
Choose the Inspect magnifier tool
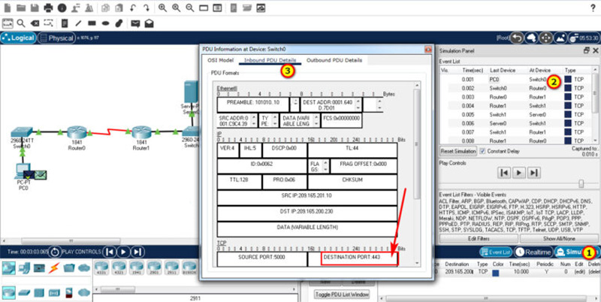pos(21,24)
